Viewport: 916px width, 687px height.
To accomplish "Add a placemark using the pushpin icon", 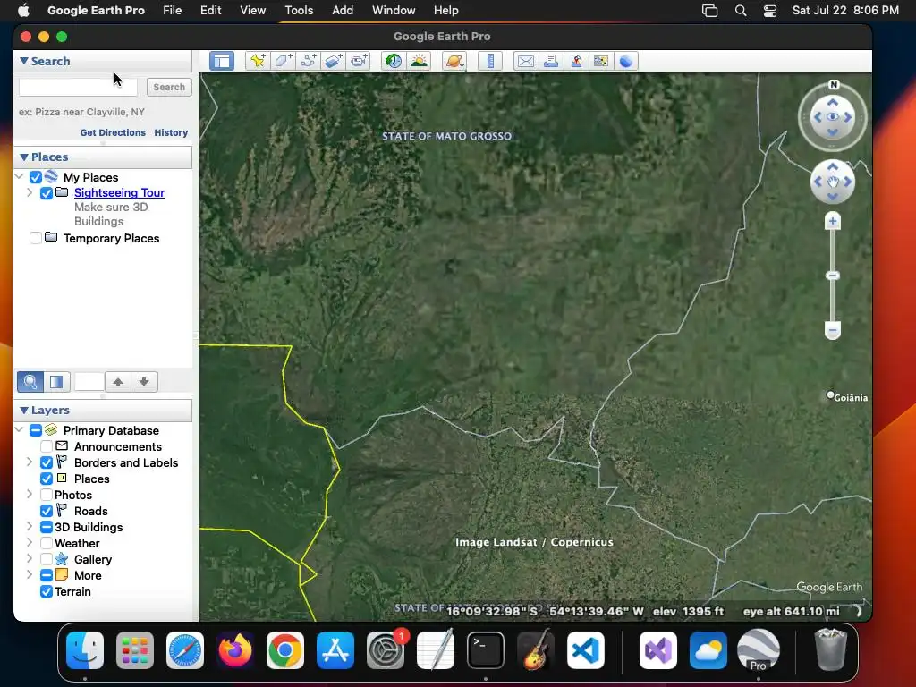I will (258, 61).
